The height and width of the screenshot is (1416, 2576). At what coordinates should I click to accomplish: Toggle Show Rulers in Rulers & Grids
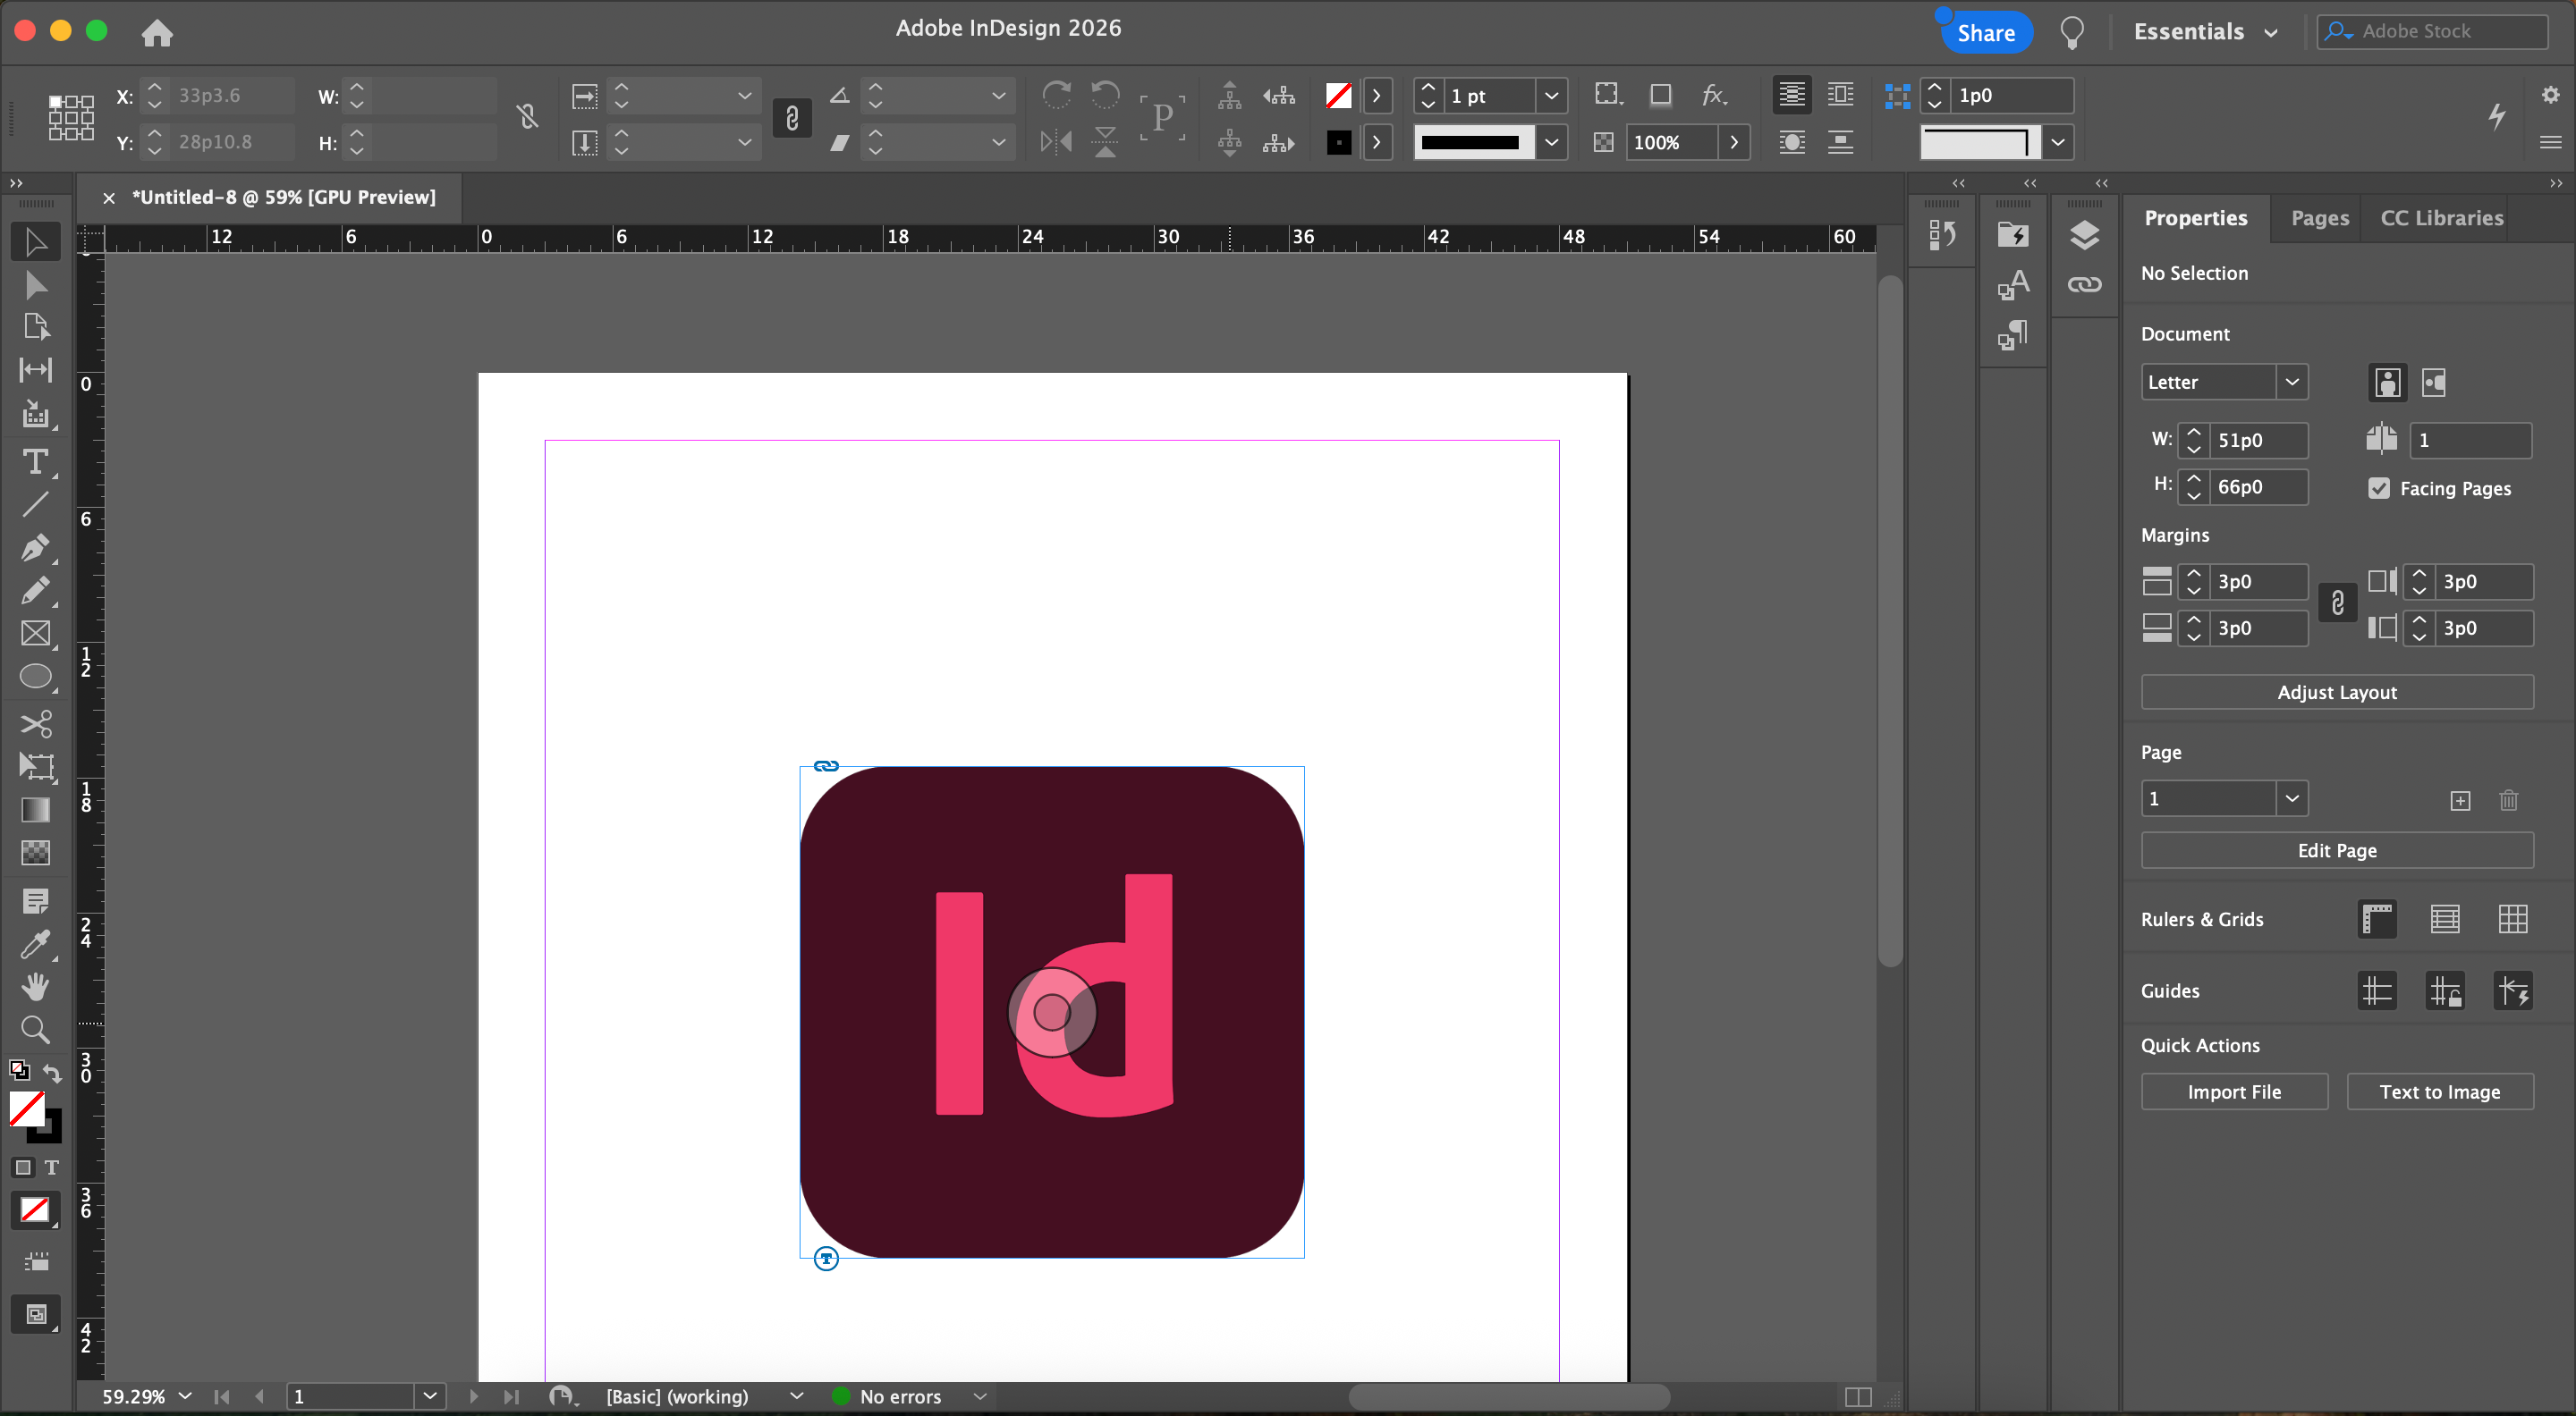coord(2377,919)
